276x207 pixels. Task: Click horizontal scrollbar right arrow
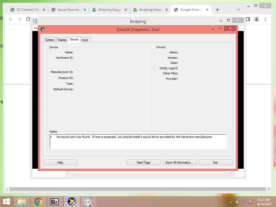pyautogui.click(x=269, y=189)
